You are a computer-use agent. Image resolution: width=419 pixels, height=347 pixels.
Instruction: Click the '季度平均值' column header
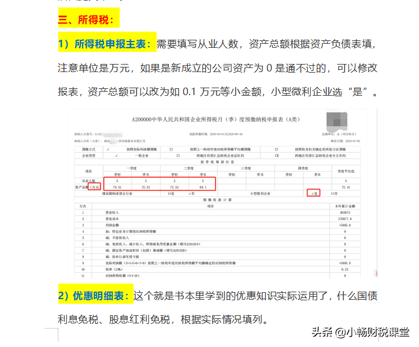click(346, 171)
